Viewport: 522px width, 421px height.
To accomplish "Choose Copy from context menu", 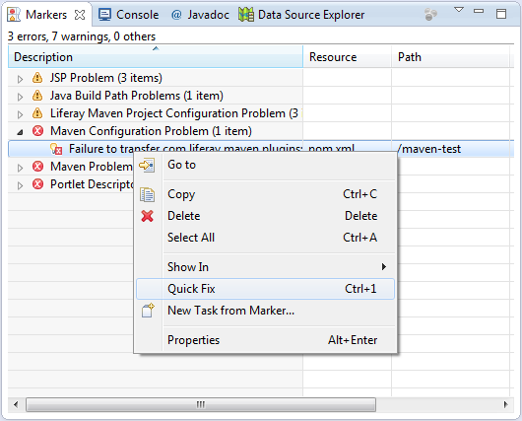I will 265,194.
